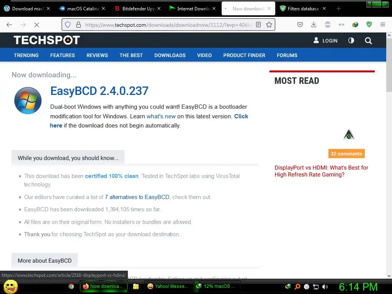Screen dimensions: 392x294
Task: Open the REVIEWS section
Action: click(97, 55)
